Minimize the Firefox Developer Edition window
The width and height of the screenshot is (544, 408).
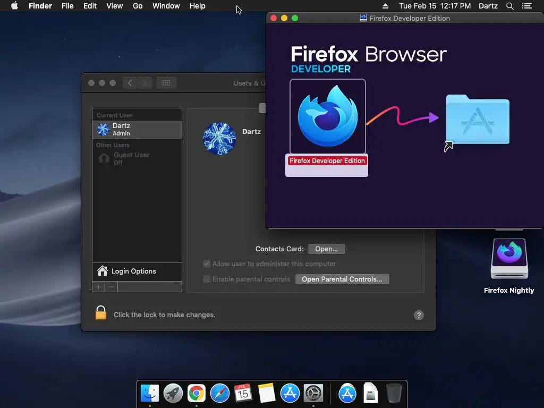(284, 19)
